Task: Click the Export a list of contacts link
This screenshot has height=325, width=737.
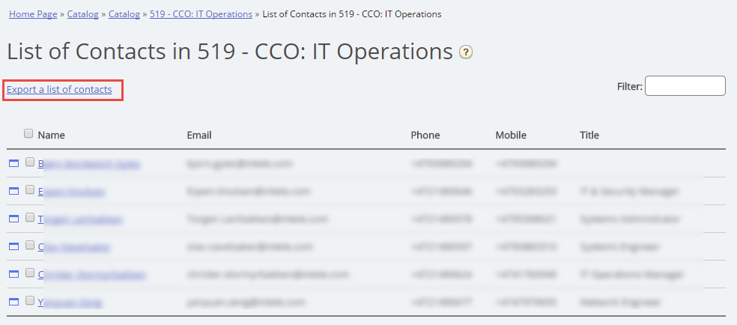Action: 59,90
